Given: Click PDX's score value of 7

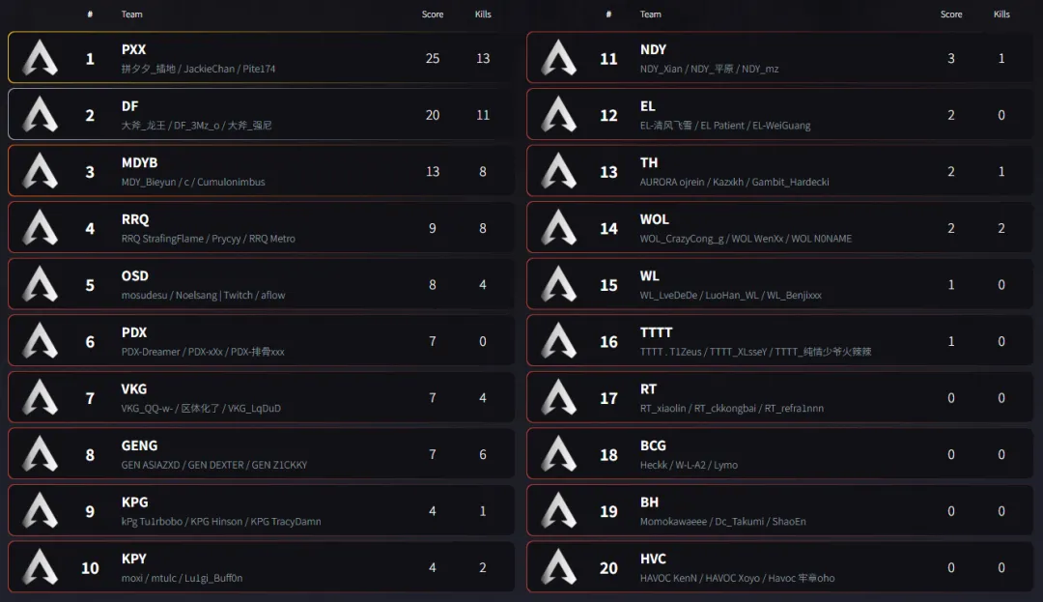Looking at the screenshot, I should point(433,341).
